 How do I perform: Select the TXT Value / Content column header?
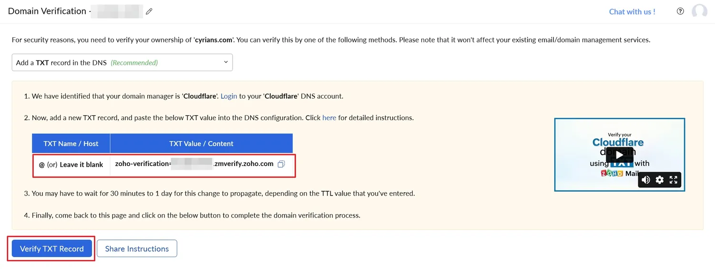pos(201,143)
